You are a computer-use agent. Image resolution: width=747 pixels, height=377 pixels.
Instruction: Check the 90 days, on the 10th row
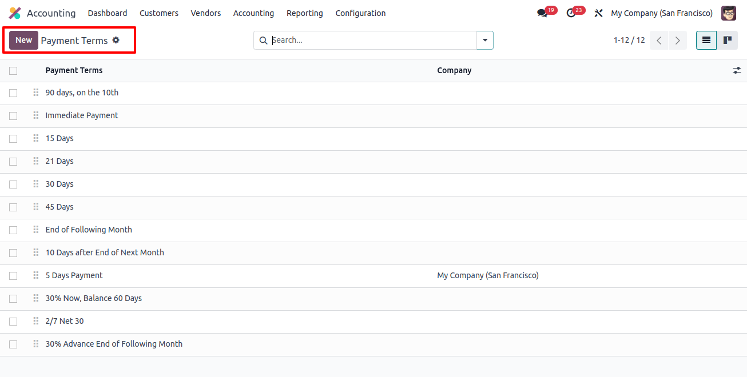(x=13, y=93)
